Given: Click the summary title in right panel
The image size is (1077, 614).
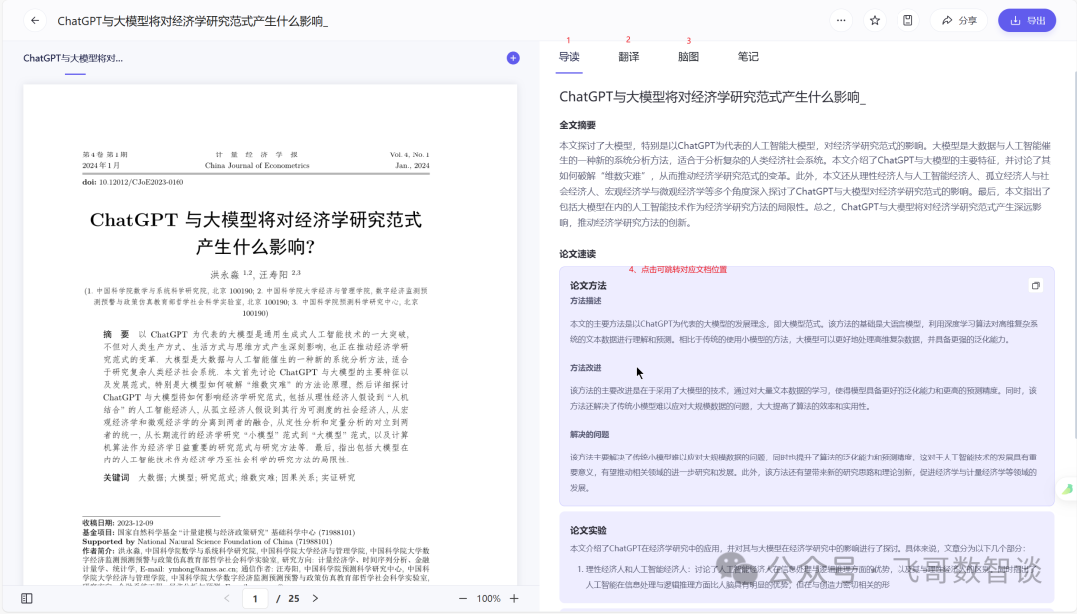Looking at the screenshot, I should tap(712, 97).
